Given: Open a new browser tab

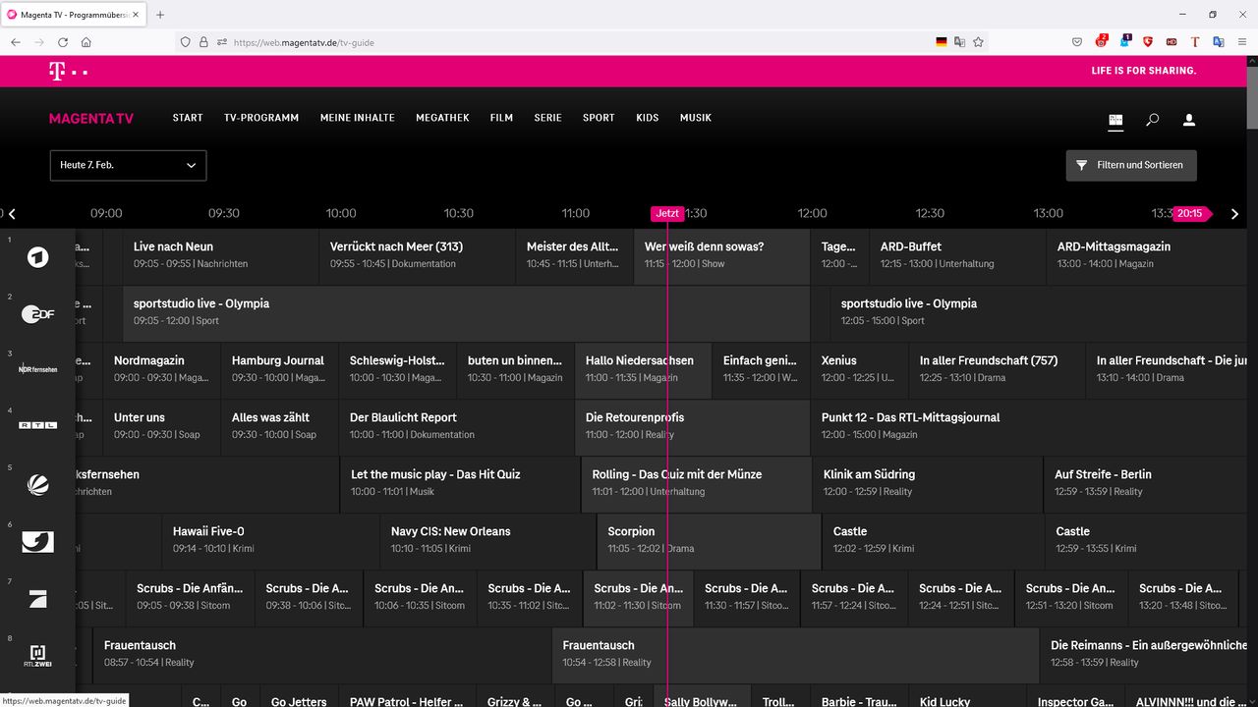Looking at the screenshot, I should pos(160,15).
